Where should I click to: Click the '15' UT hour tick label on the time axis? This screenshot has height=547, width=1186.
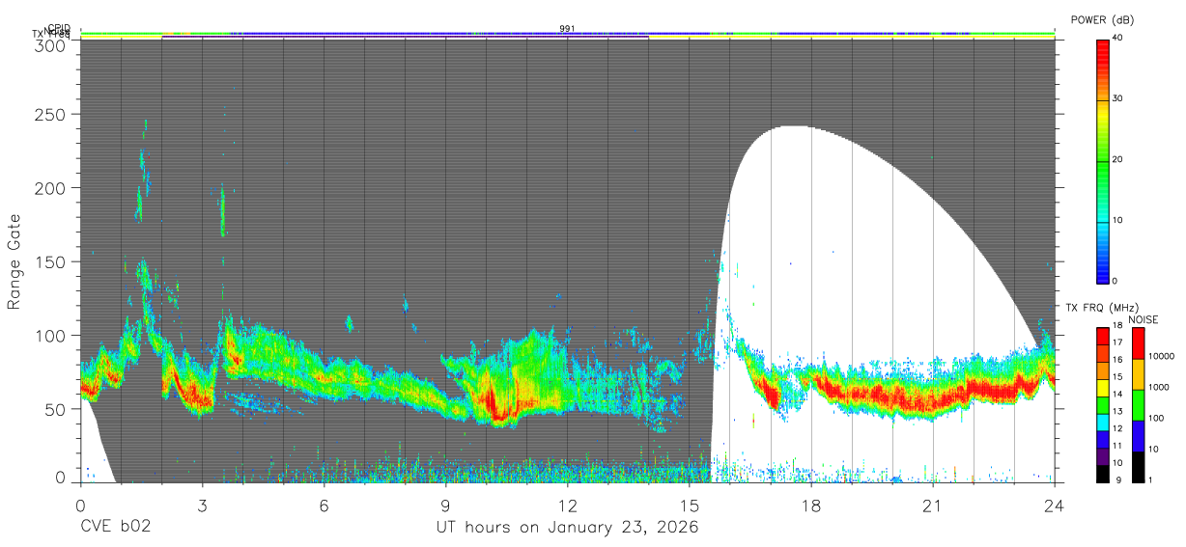(x=690, y=506)
